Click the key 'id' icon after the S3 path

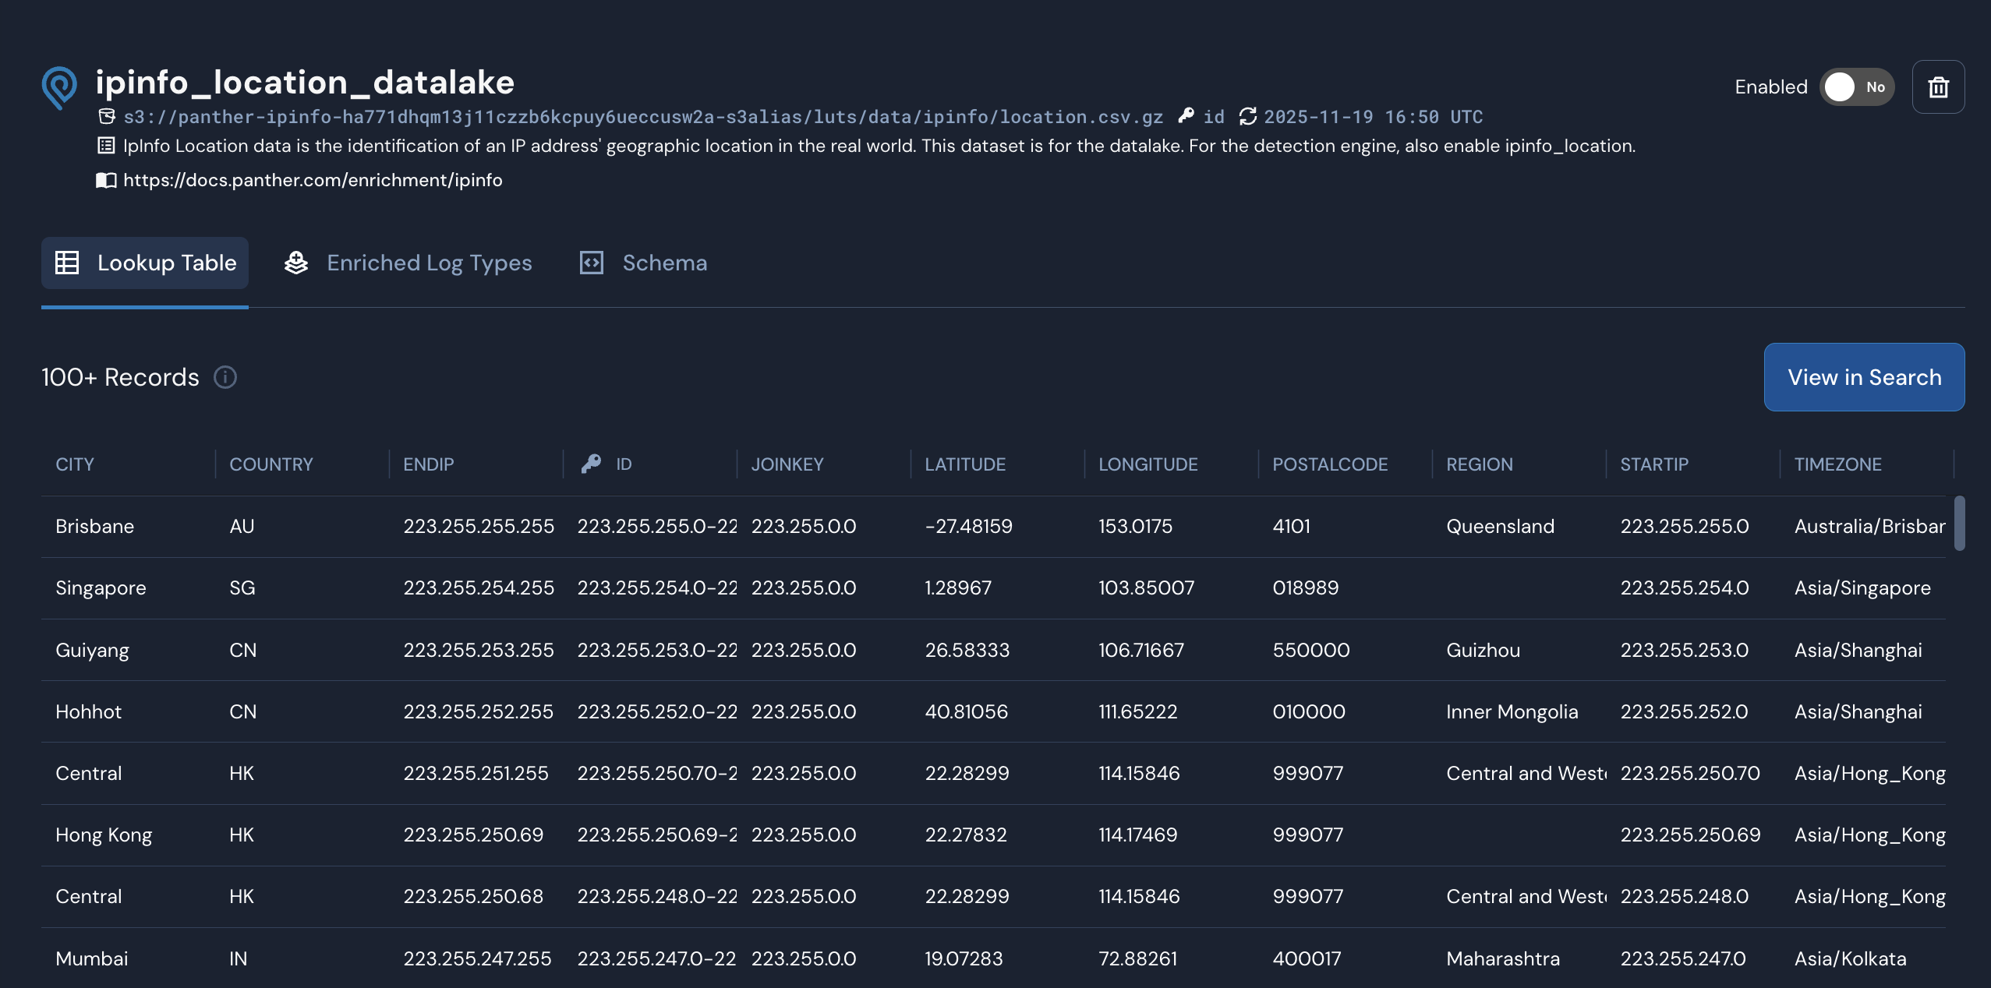[1186, 116]
